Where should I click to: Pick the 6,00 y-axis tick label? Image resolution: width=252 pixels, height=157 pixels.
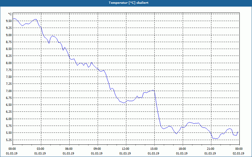coord(9,119)
